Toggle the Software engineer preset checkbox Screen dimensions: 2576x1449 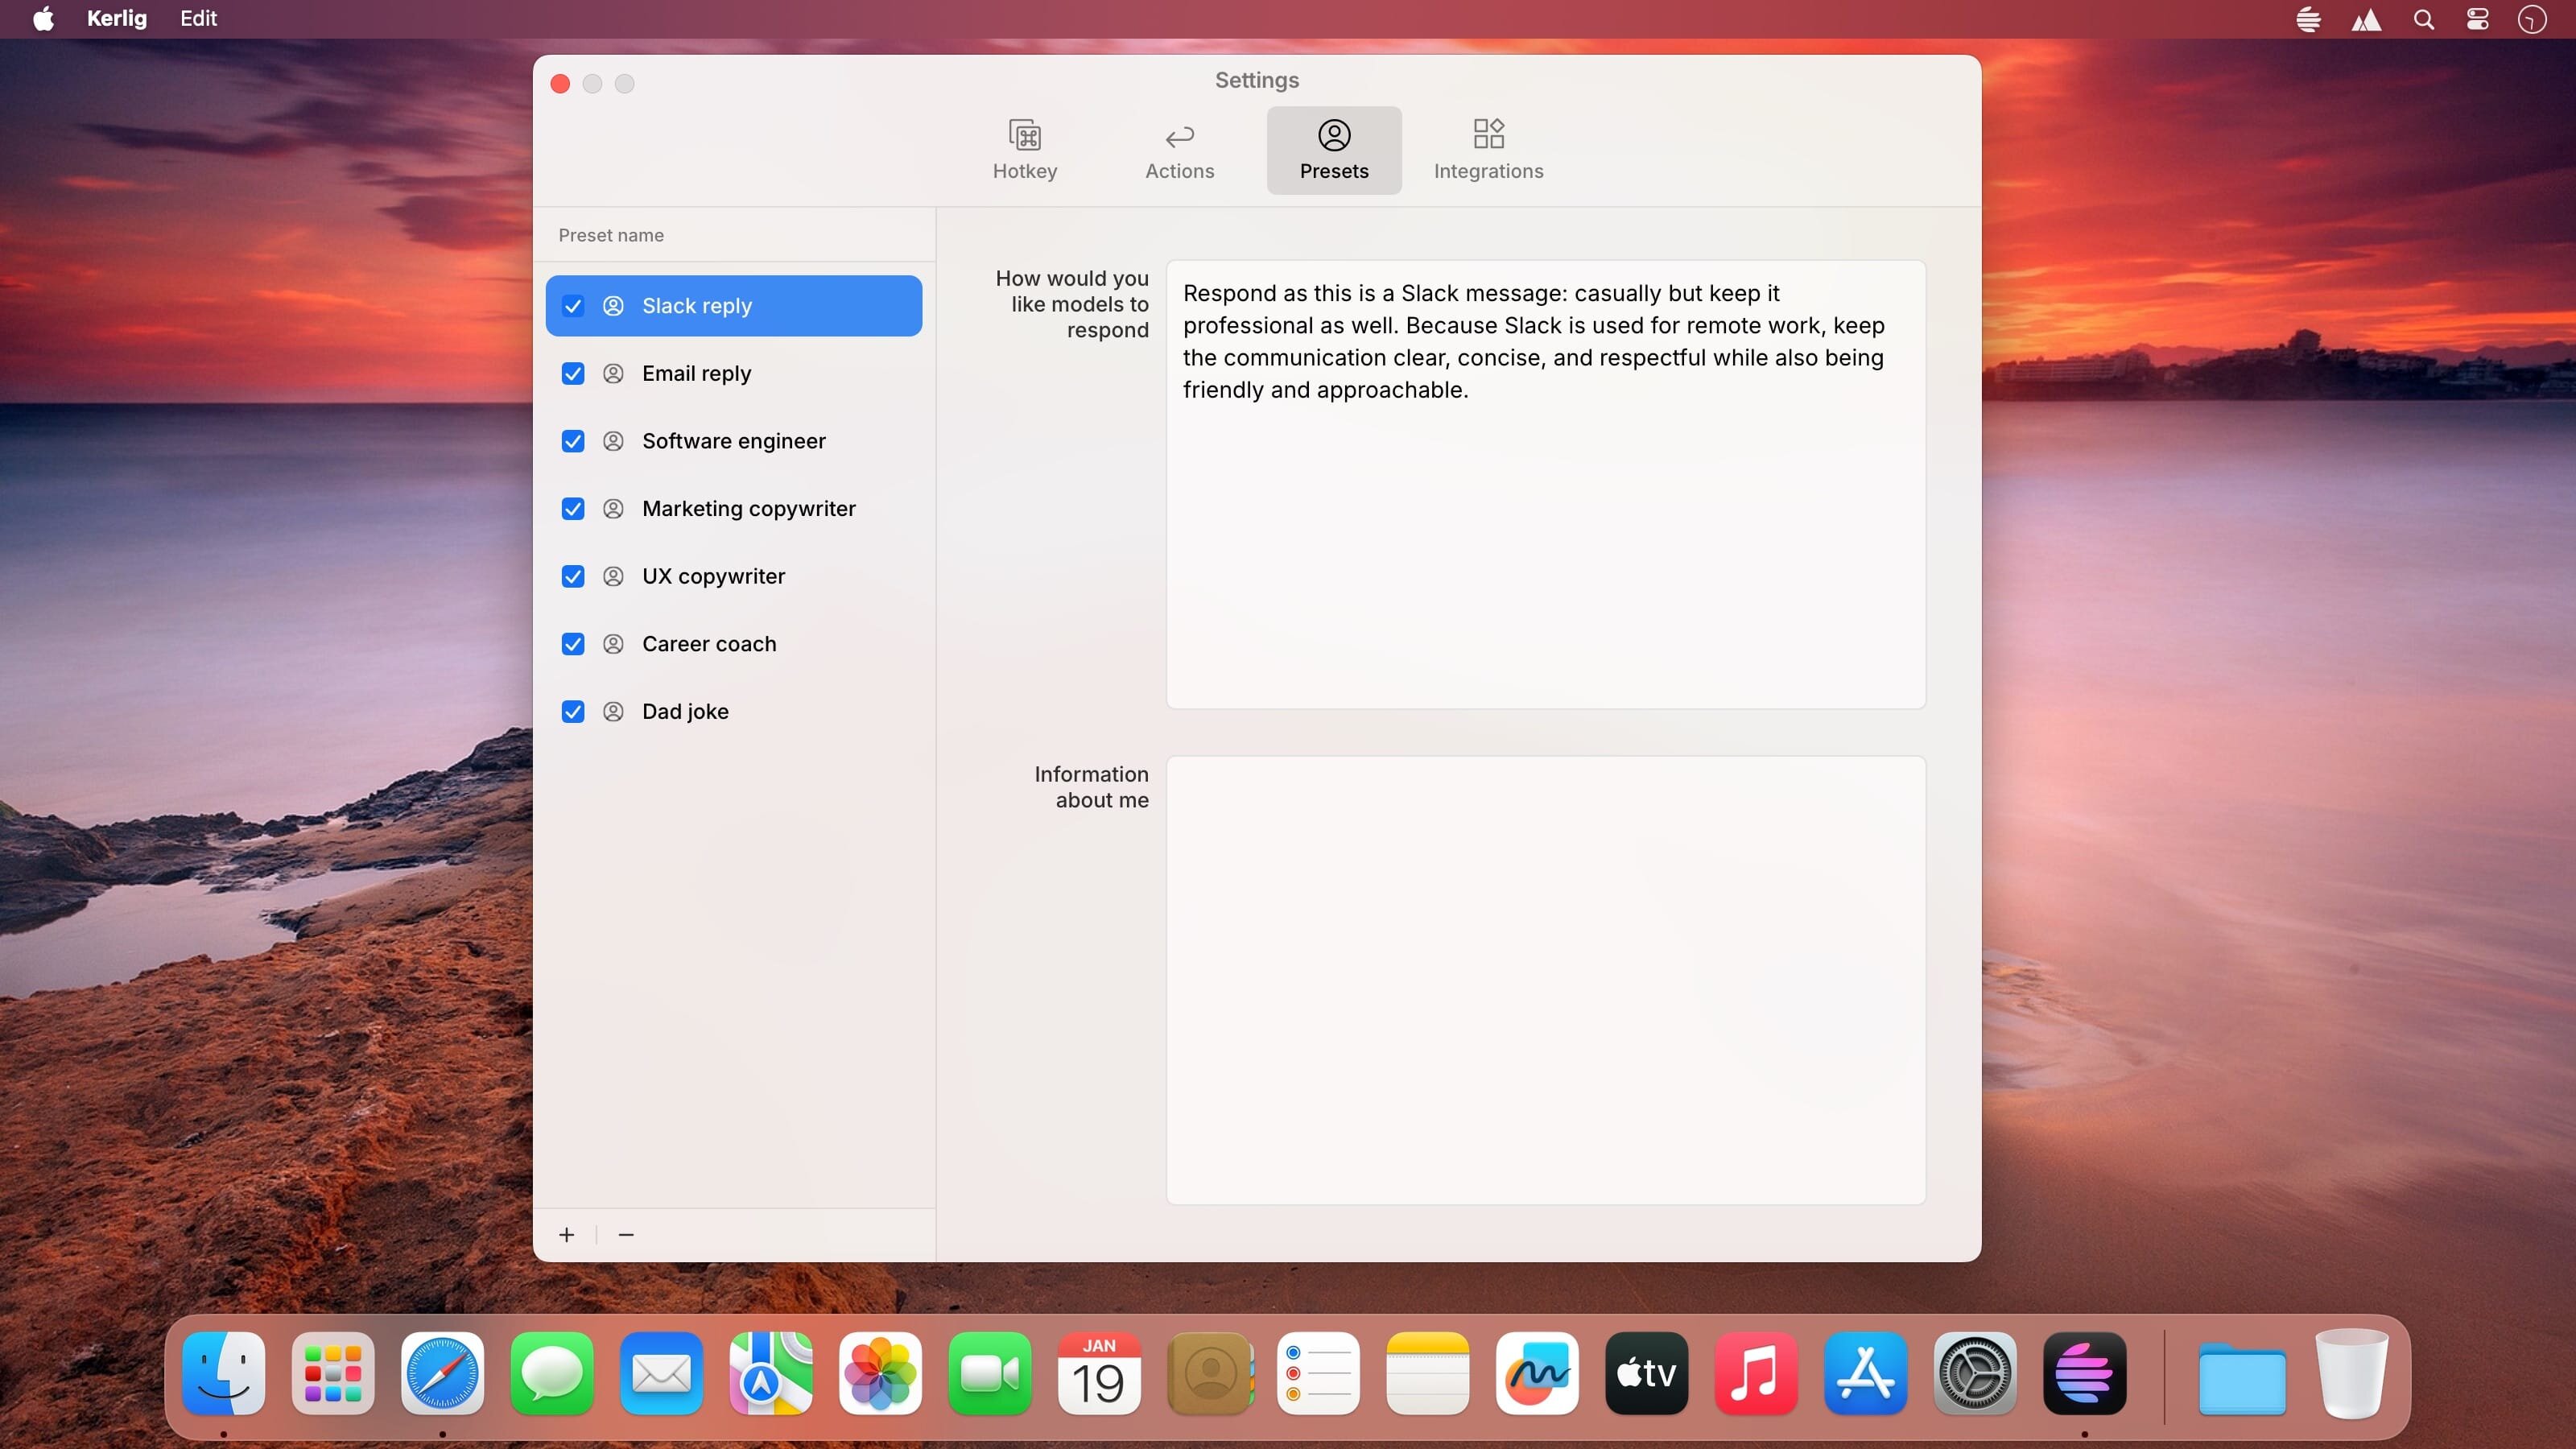(573, 441)
